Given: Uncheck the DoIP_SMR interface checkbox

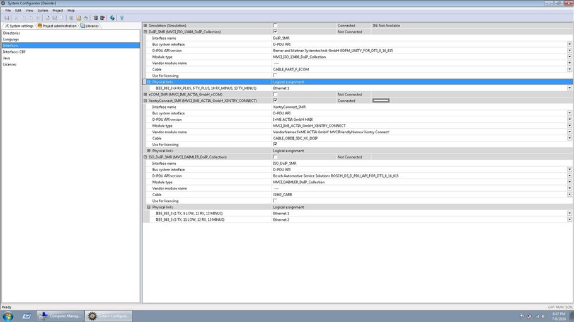Looking at the screenshot, I should click(275, 31).
